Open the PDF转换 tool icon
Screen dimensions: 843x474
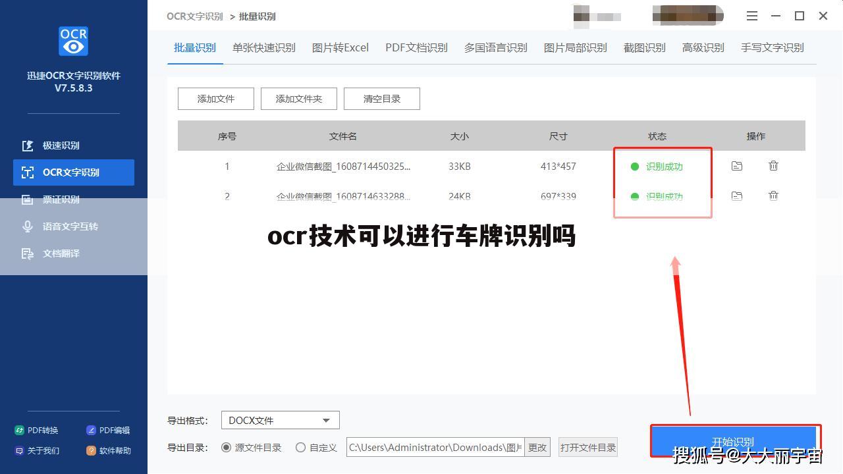click(x=19, y=431)
